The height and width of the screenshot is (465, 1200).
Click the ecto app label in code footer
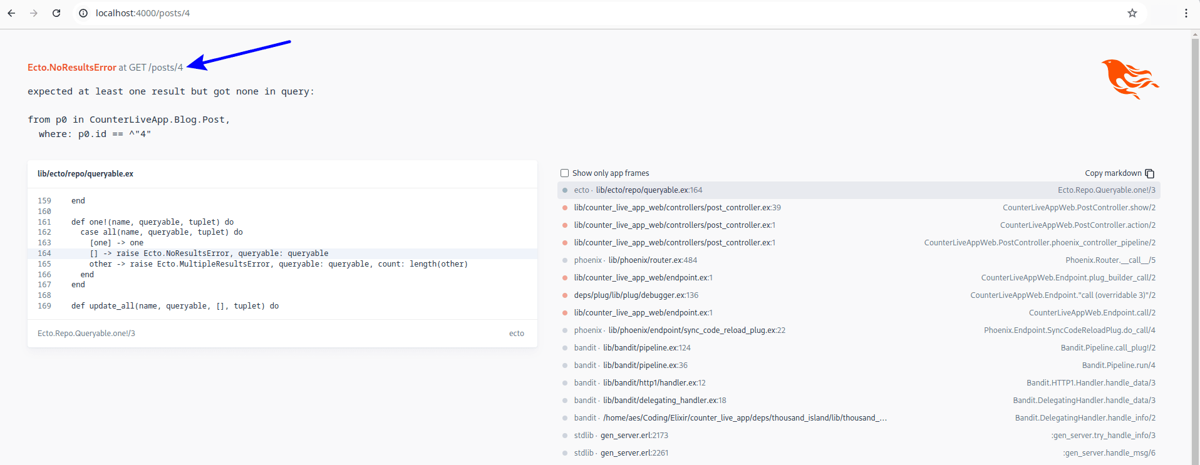click(517, 334)
